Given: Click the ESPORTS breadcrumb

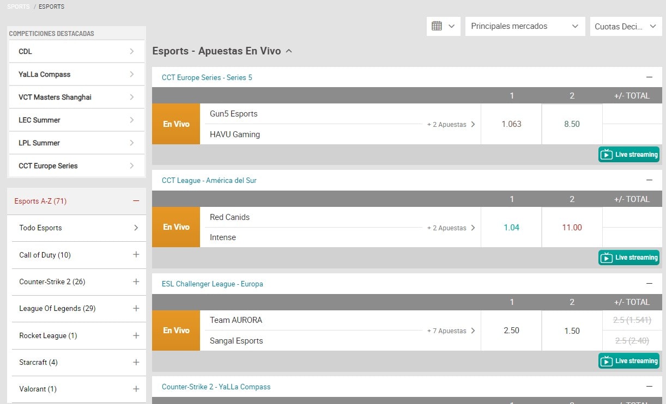Looking at the screenshot, I should coord(52,7).
